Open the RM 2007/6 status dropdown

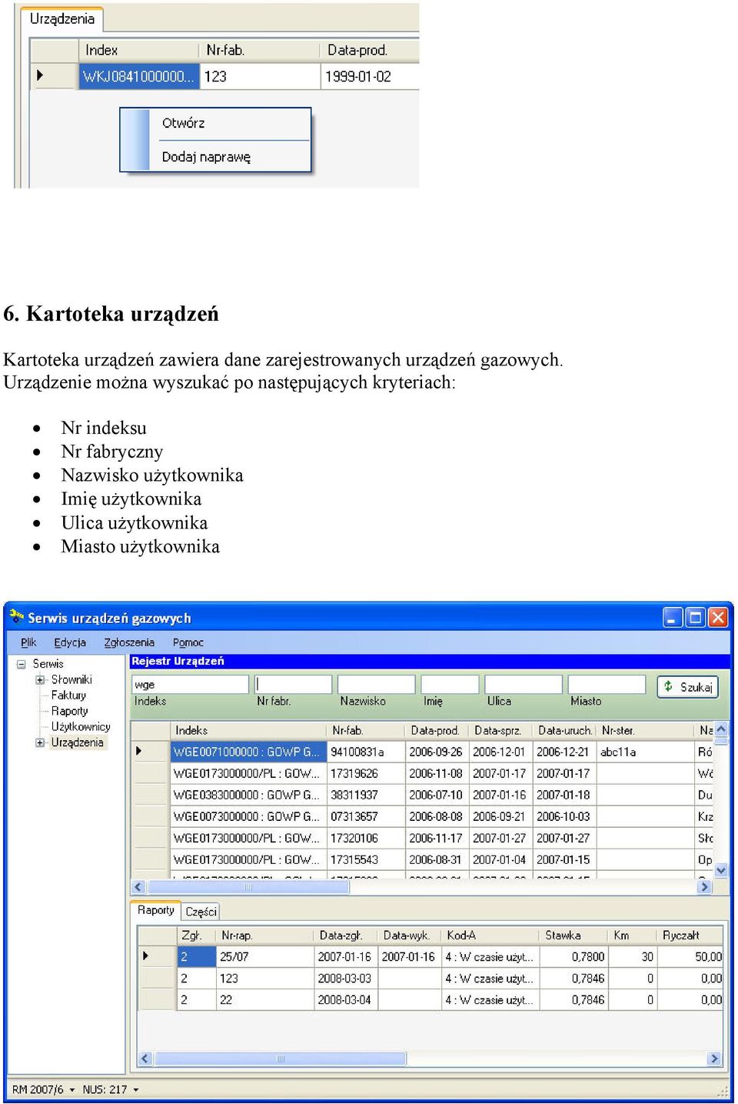coord(44,1090)
